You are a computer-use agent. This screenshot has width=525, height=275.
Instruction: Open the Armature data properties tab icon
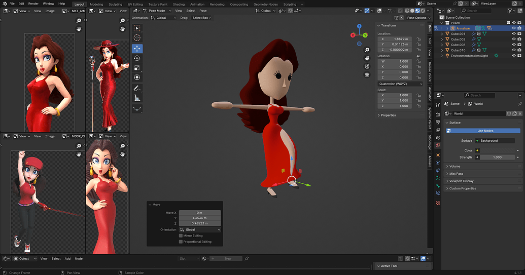click(438, 178)
